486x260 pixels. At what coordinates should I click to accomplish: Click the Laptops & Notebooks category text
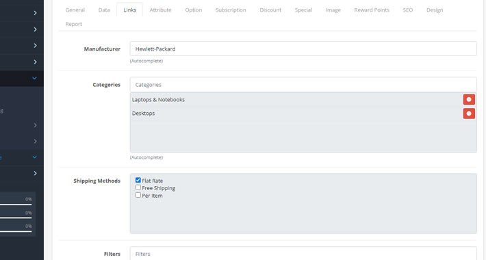[158, 99]
